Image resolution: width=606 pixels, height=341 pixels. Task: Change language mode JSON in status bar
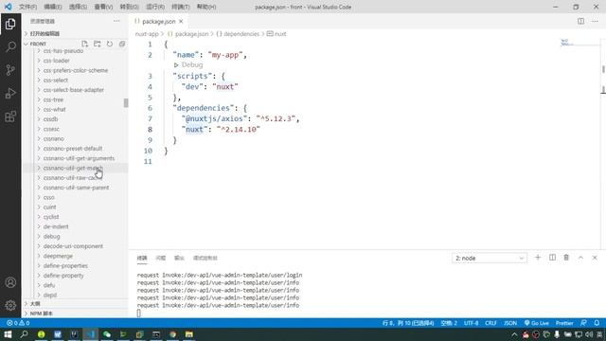click(x=510, y=323)
